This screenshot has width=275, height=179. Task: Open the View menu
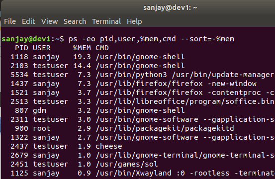coord(49,21)
